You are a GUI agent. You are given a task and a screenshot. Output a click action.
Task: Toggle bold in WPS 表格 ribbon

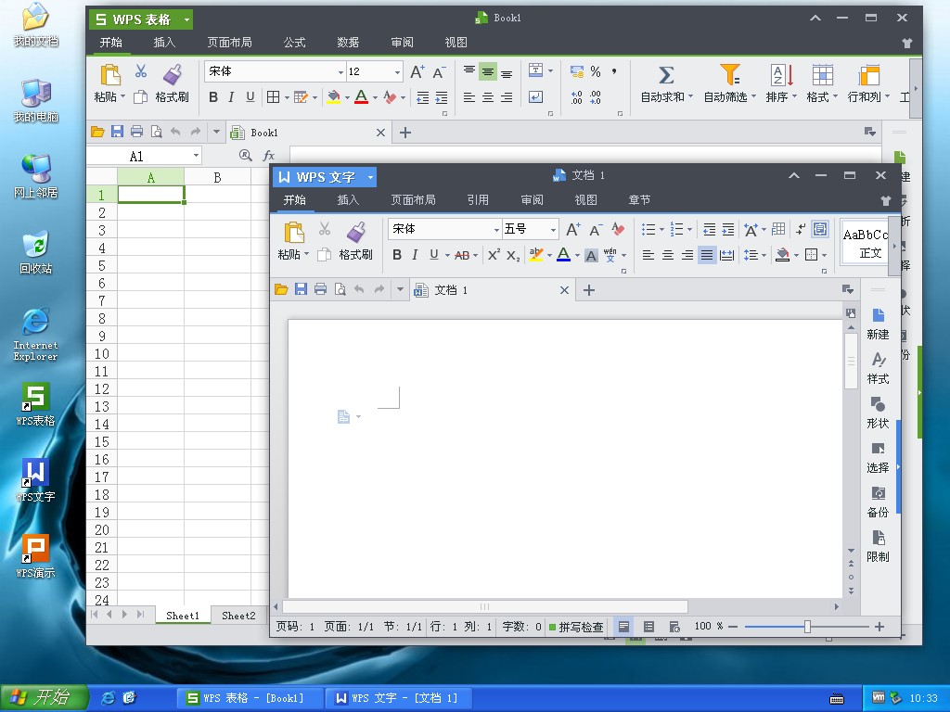(x=213, y=97)
